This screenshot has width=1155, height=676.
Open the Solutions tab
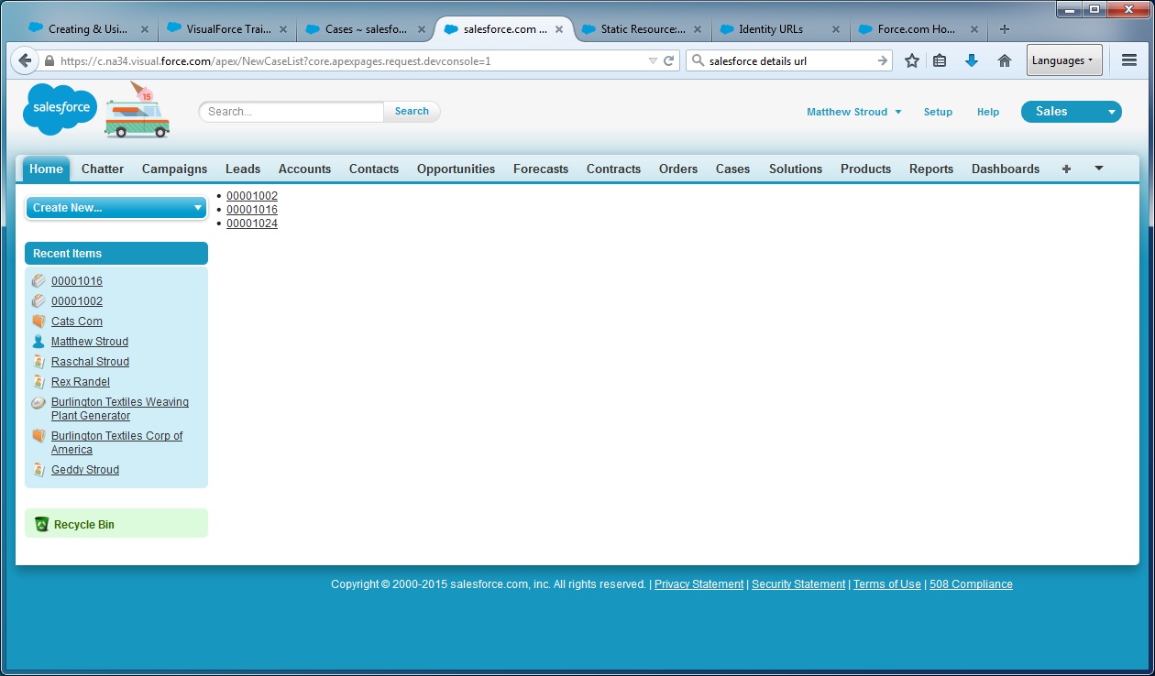tap(796, 169)
